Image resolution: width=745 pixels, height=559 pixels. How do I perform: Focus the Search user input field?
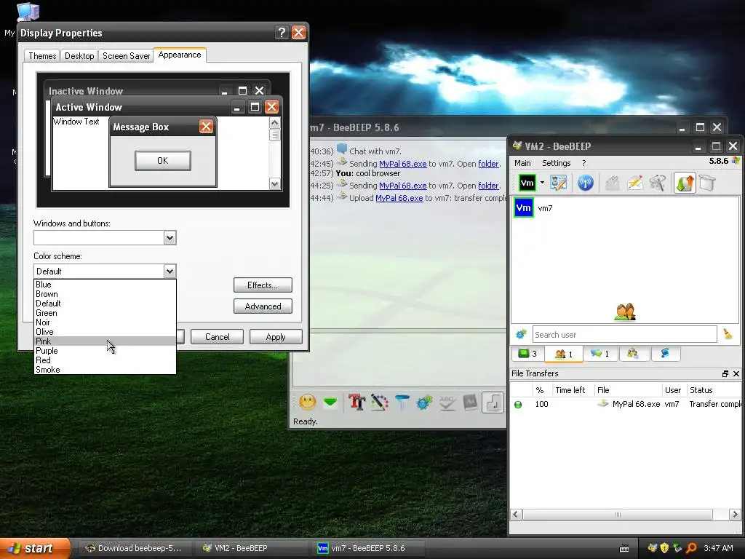click(x=624, y=335)
